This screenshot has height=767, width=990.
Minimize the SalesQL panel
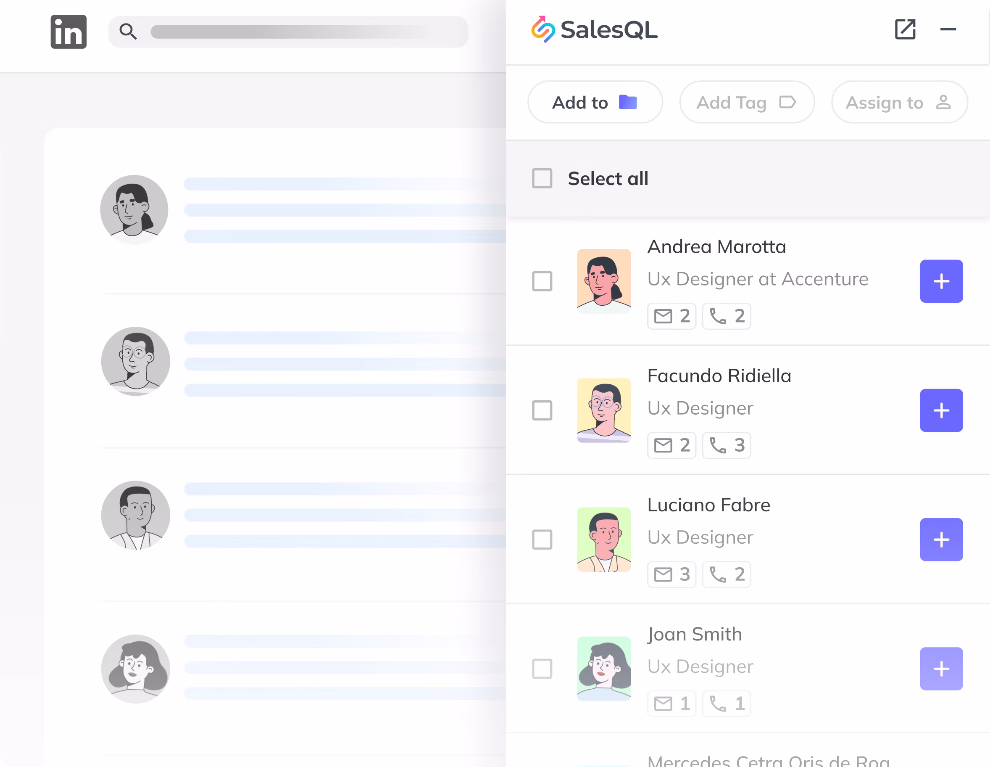[x=948, y=29]
